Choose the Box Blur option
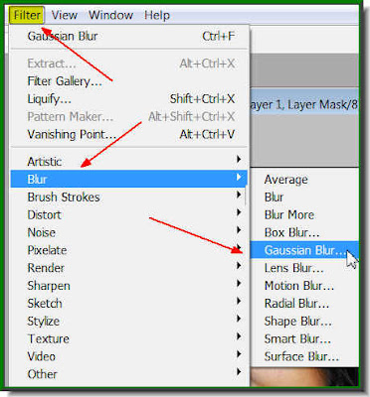This screenshot has width=370, height=397. click(304, 232)
